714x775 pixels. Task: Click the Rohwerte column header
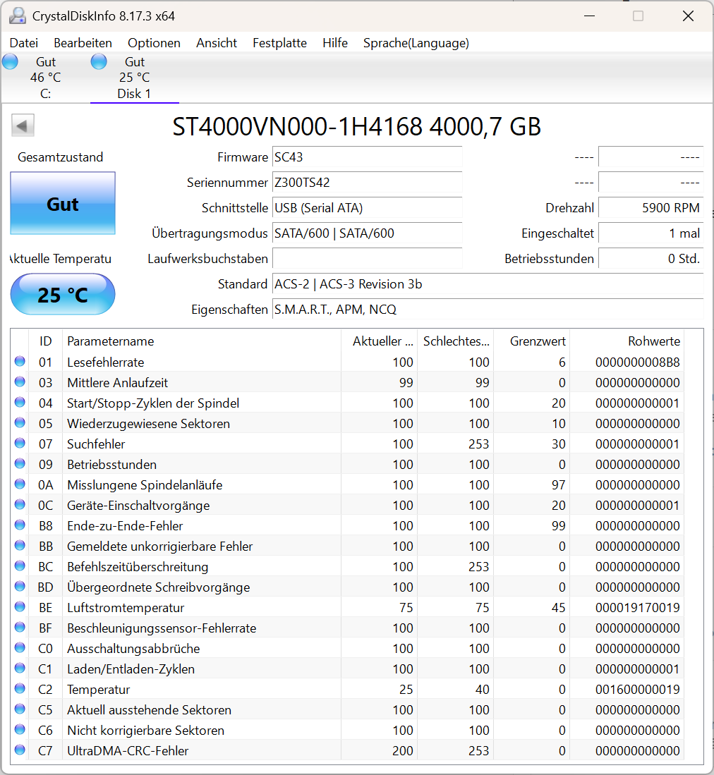627,341
